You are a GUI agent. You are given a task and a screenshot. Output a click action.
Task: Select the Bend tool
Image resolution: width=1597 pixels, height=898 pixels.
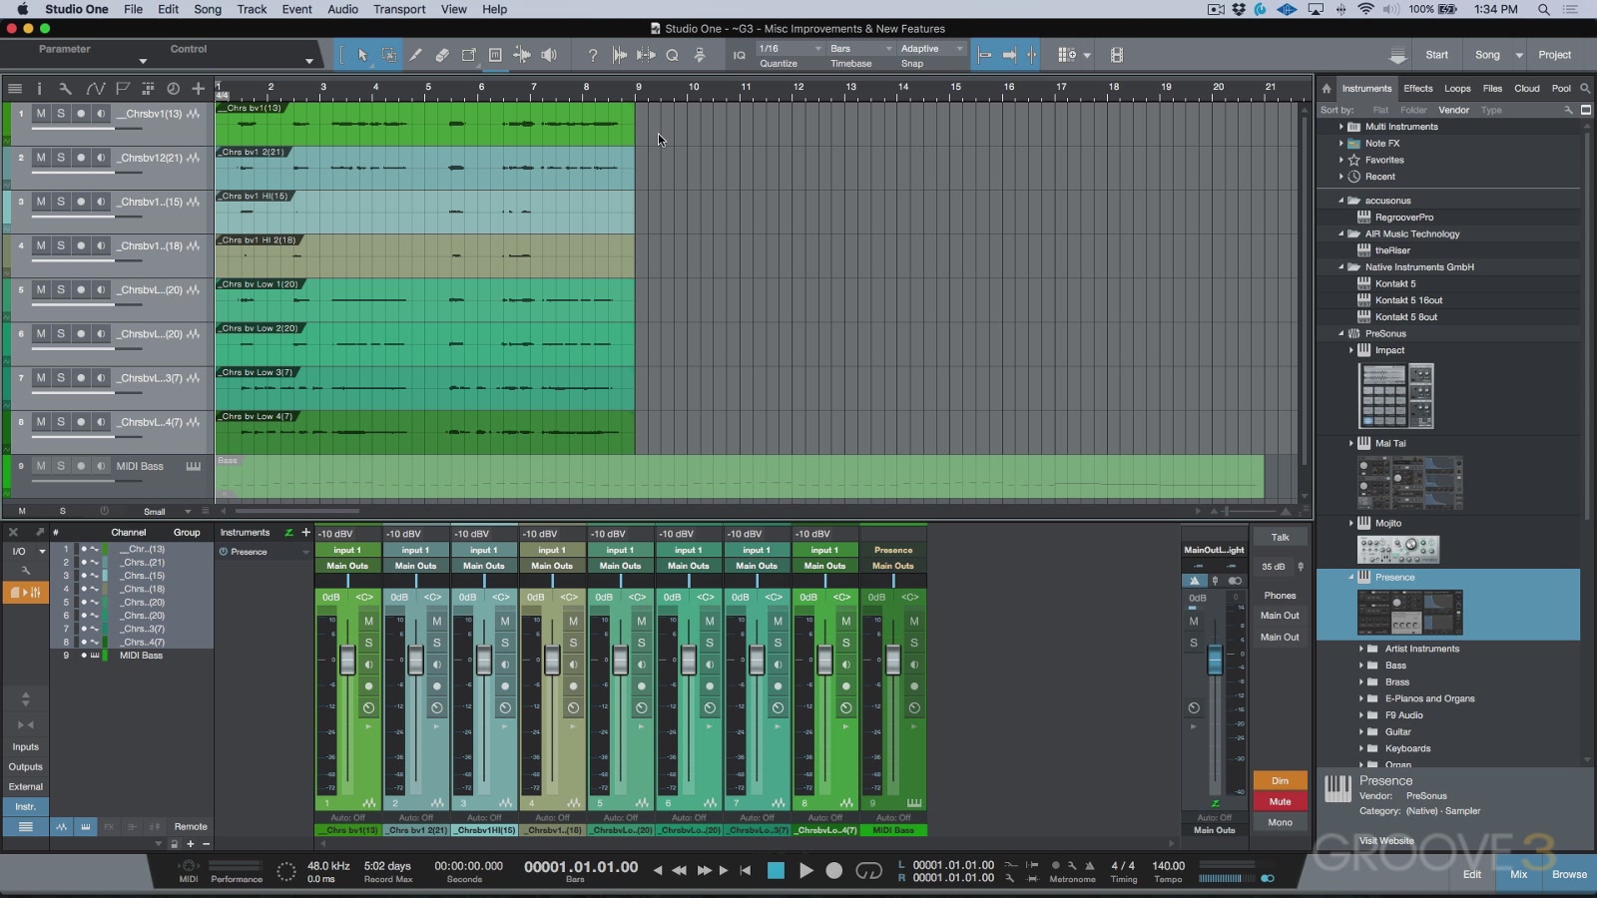tap(521, 55)
